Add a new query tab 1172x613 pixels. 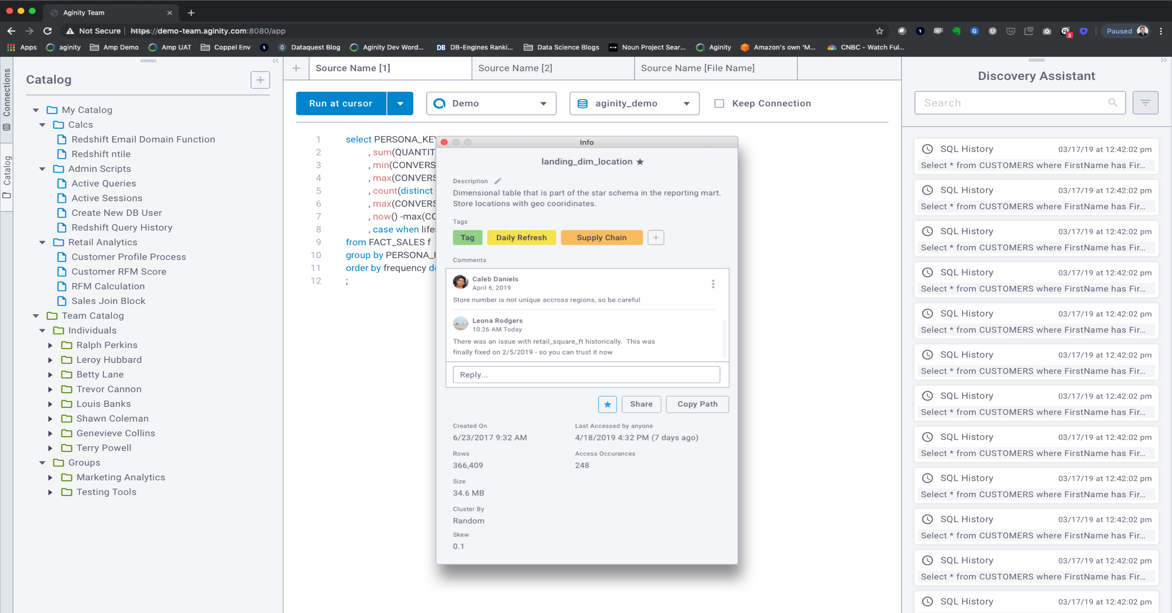click(296, 68)
